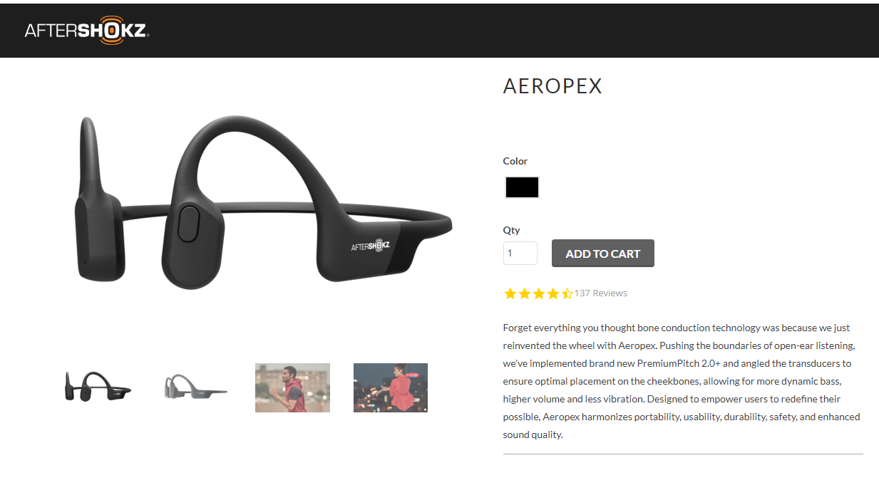View the runner in red vest thumbnail
879x500 pixels.
point(292,387)
